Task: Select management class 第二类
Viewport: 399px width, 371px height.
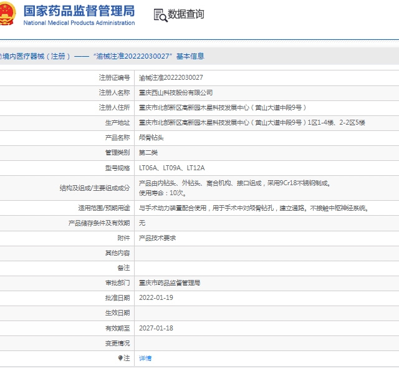Action: [148, 153]
